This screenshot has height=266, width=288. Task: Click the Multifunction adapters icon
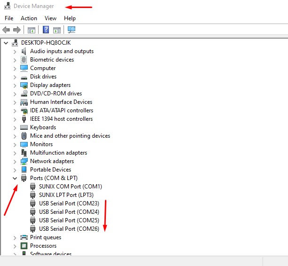pyautogui.click(x=24, y=153)
